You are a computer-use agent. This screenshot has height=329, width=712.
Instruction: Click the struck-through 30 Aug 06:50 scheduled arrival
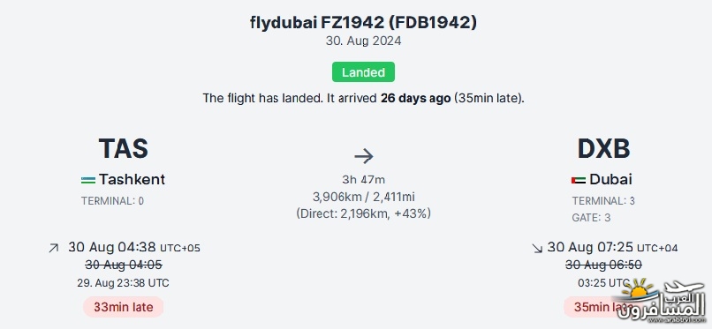coord(603,265)
